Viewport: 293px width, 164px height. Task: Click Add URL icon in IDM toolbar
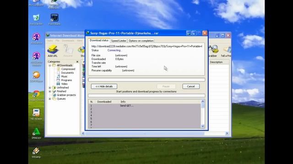[53, 51]
